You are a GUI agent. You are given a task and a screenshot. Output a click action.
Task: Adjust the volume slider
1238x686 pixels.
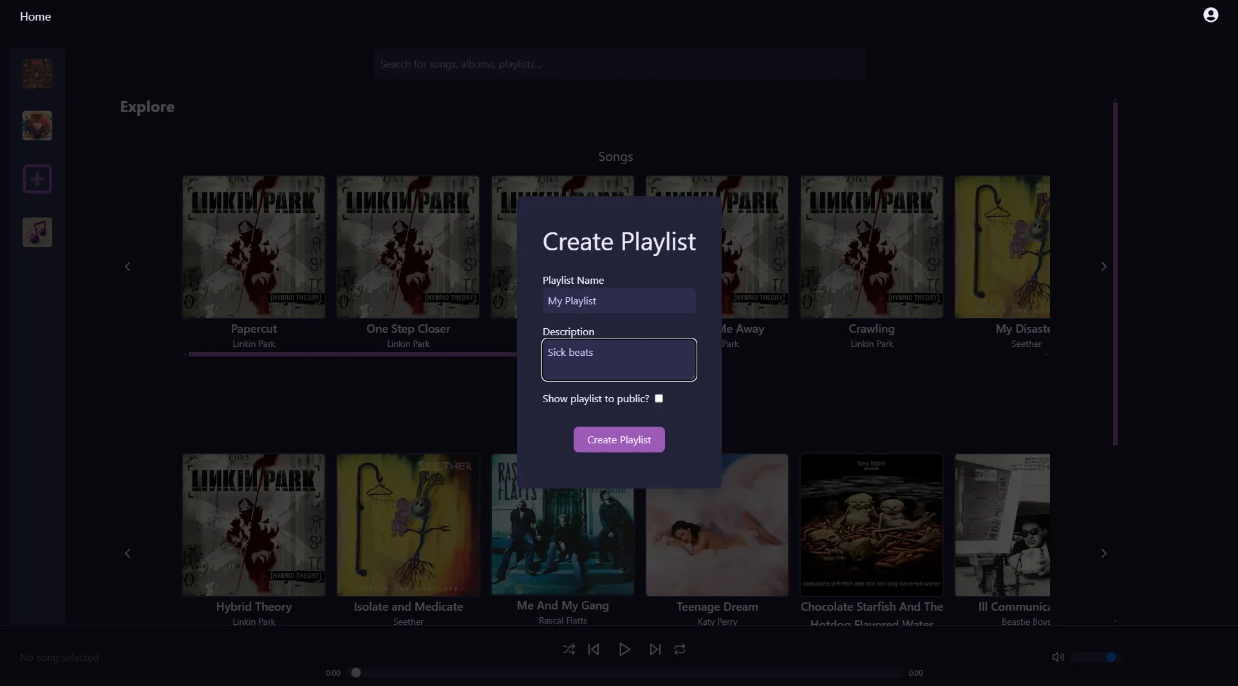1094,657
